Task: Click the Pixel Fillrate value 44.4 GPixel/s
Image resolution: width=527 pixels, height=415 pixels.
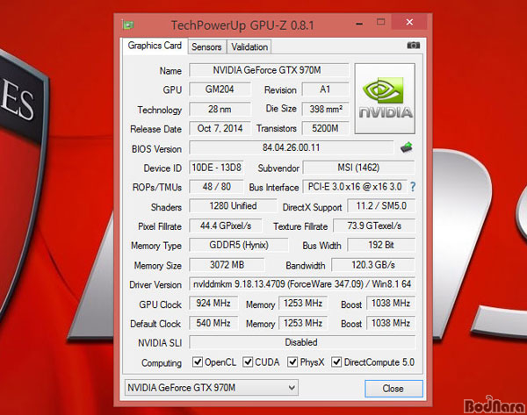Action: [226, 225]
